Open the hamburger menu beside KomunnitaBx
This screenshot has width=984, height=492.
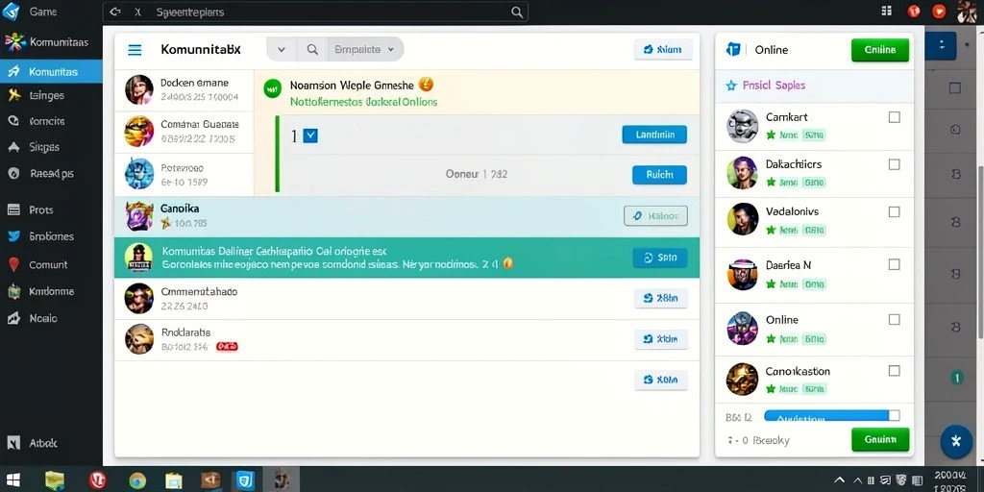click(x=135, y=50)
